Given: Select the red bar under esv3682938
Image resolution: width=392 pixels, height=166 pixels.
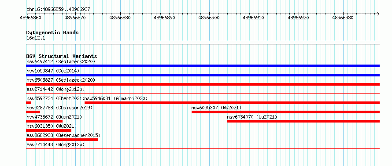Looking at the screenshot, I should pyautogui.click(x=62, y=140).
